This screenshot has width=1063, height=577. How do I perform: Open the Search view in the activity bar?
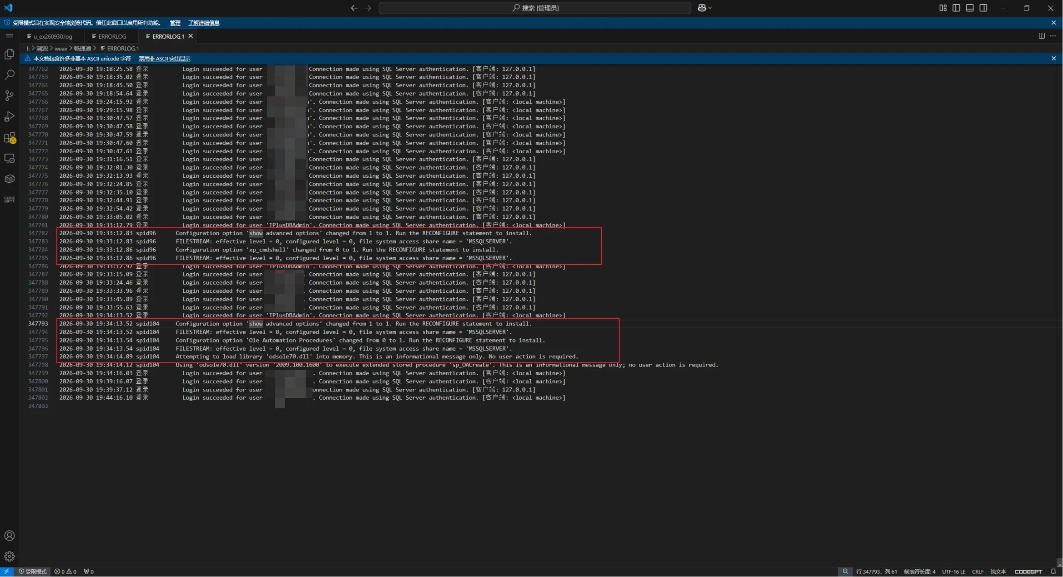coord(9,75)
